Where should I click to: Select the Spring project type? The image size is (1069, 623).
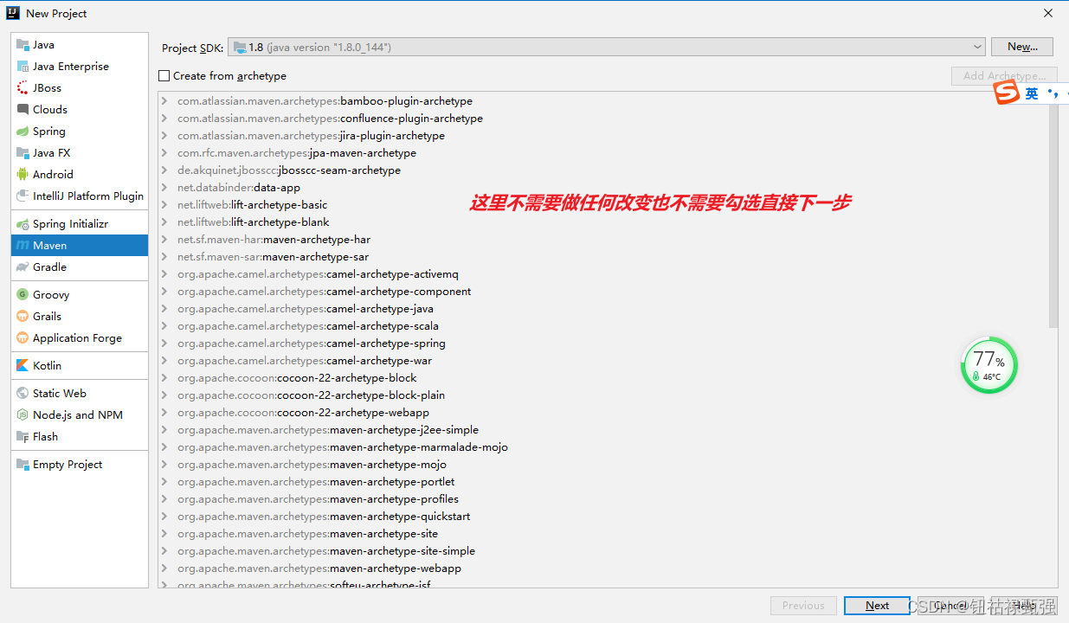tap(80, 132)
